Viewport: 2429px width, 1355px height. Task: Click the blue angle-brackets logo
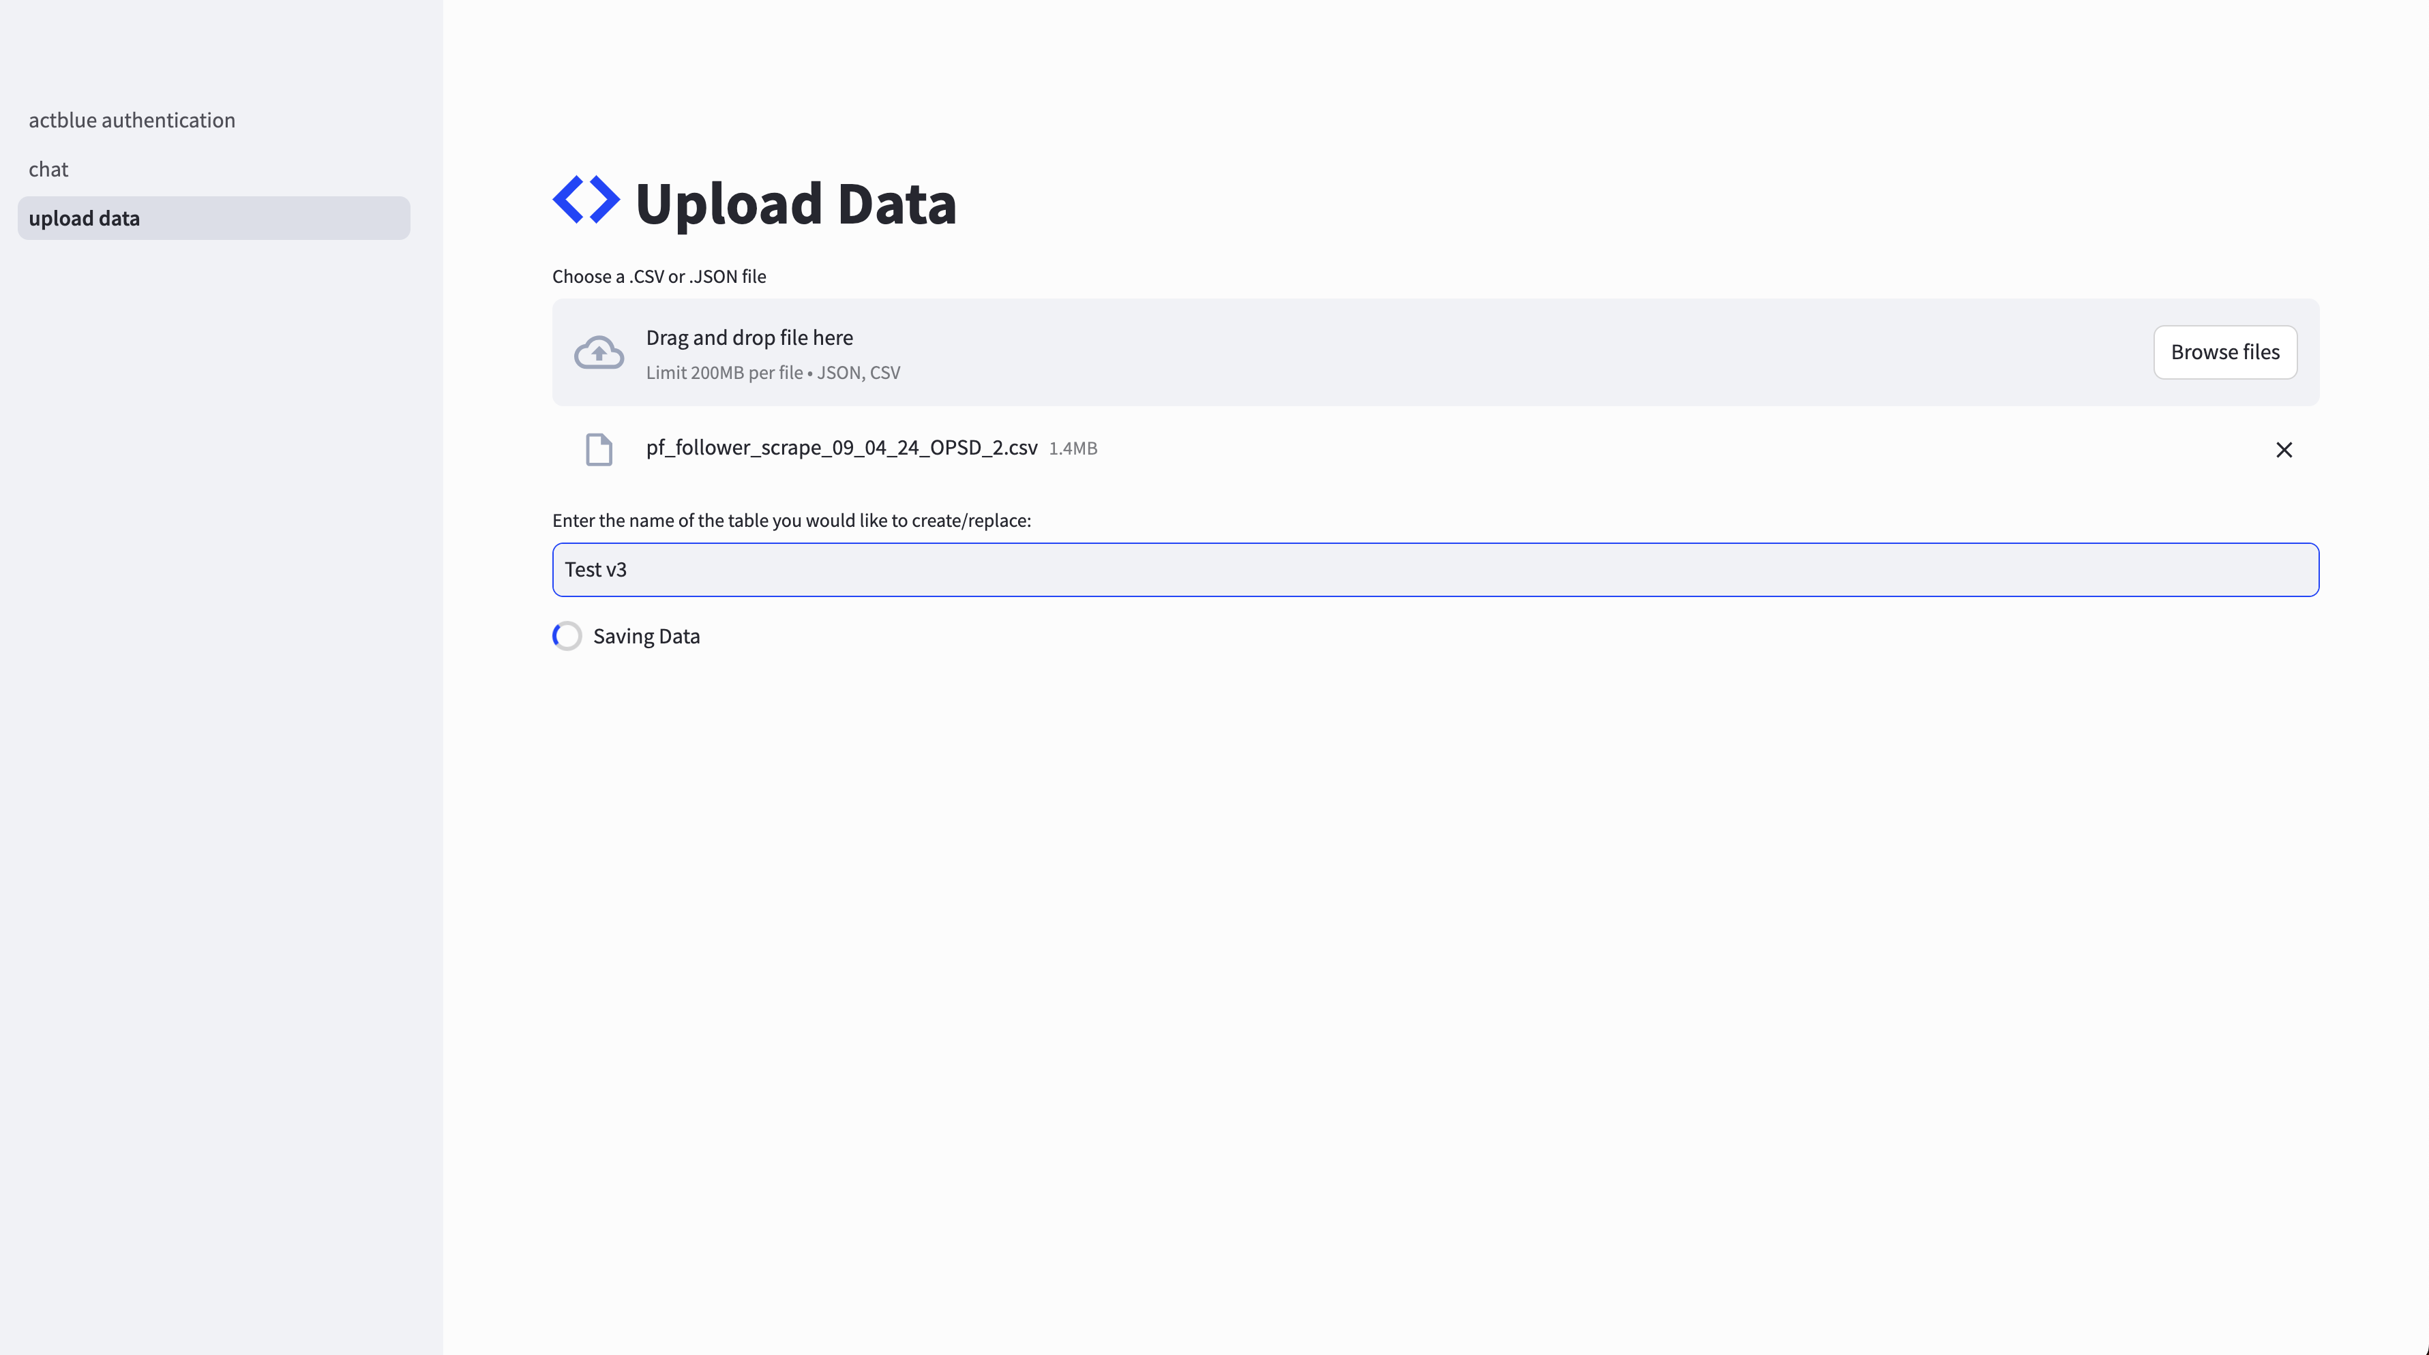(x=586, y=200)
